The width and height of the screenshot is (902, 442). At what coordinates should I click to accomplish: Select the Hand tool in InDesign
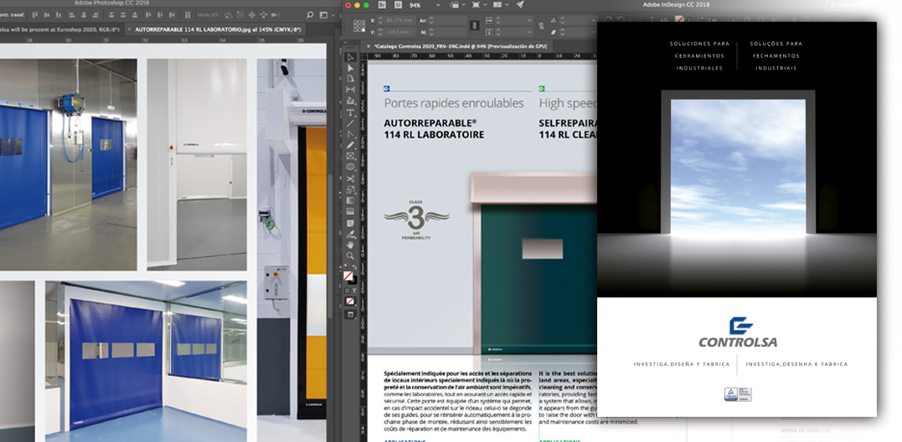(350, 244)
